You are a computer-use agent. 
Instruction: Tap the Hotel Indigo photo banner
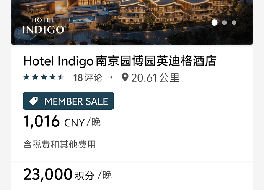(x=132, y=22)
